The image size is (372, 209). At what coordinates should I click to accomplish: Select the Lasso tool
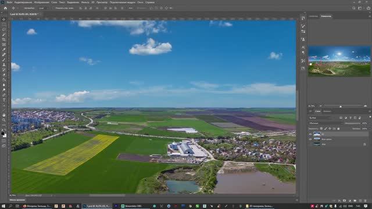[x=3, y=30]
